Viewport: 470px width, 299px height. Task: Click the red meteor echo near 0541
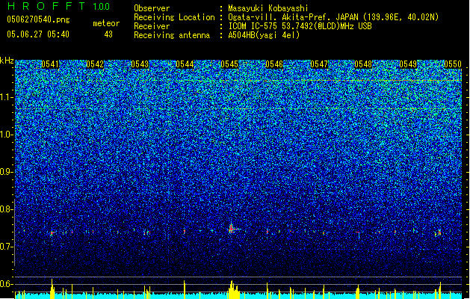tap(52, 232)
